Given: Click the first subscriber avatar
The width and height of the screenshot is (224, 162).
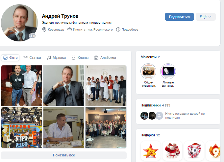Looking at the screenshot, I should tap(144, 116).
